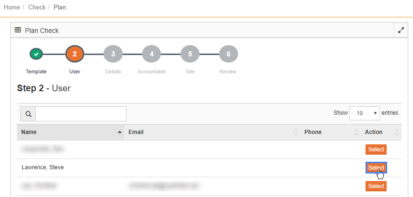The width and height of the screenshot is (413, 197).
Task: Click the Plan Check table icon
Action: tap(18, 30)
